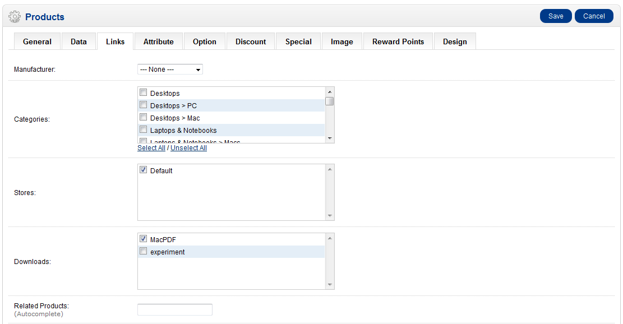Click the Unselect All link
Viewport: 623px width, 324px height.
[x=188, y=148]
